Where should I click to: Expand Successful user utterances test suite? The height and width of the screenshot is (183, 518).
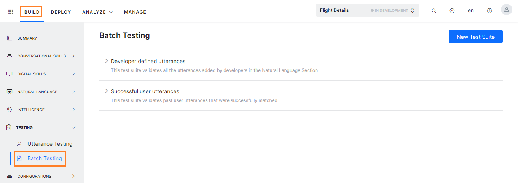point(107,91)
